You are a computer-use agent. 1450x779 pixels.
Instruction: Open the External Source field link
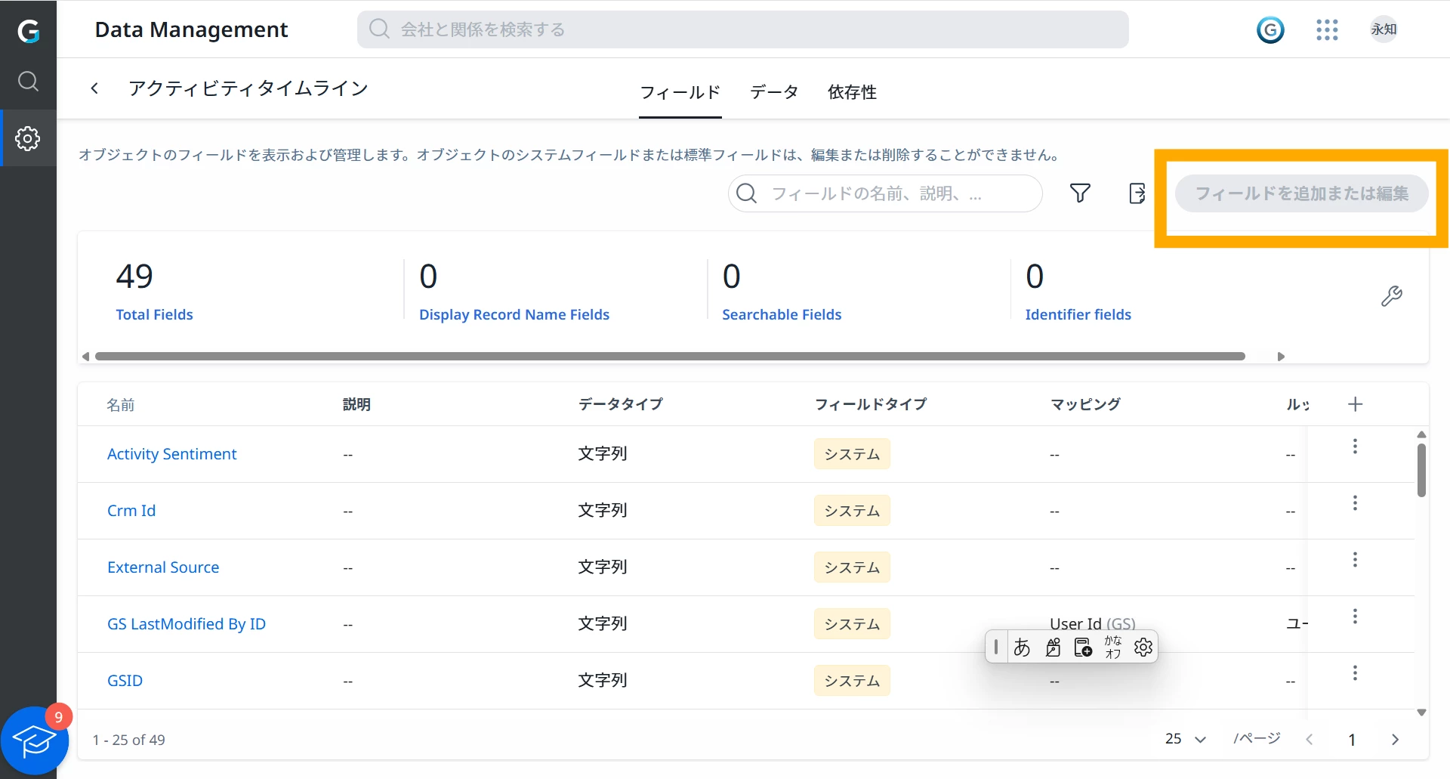pyautogui.click(x=163, y=567)
